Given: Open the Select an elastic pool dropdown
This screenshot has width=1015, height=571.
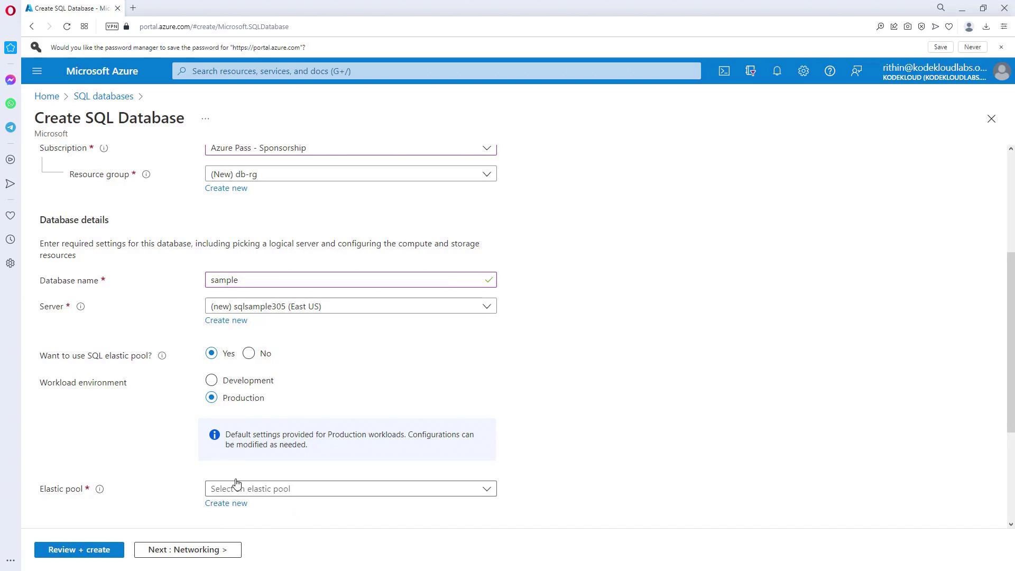Looking at the screenshot, I should pos(350,489).
